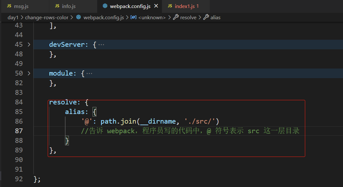Viewport: 343px width, 187px height.
Task: Click the '@' key string
Action: pos(86,121)
